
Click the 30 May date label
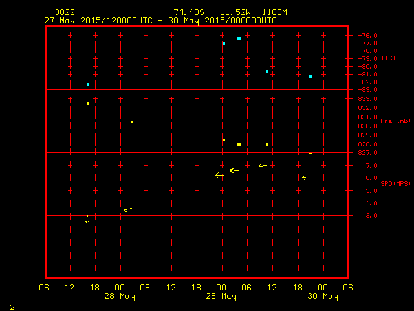(322, 297)
